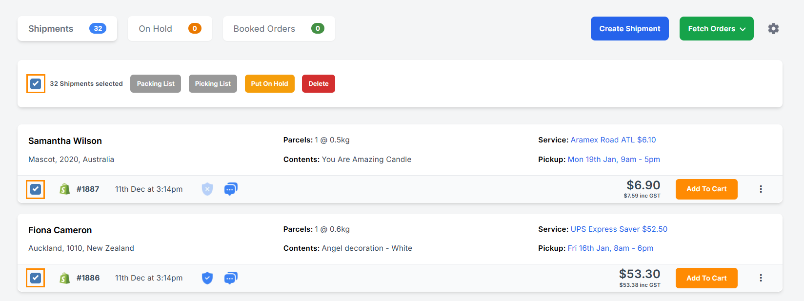Open the three-dot menu for order #1887
Image resolution: width=804 pixels, height=301 pixels.
[x=761, y=189]
